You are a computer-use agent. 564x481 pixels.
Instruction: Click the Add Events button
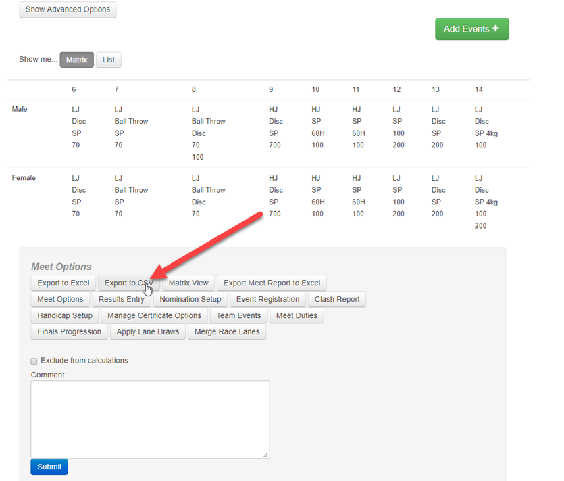coord(471,28)
